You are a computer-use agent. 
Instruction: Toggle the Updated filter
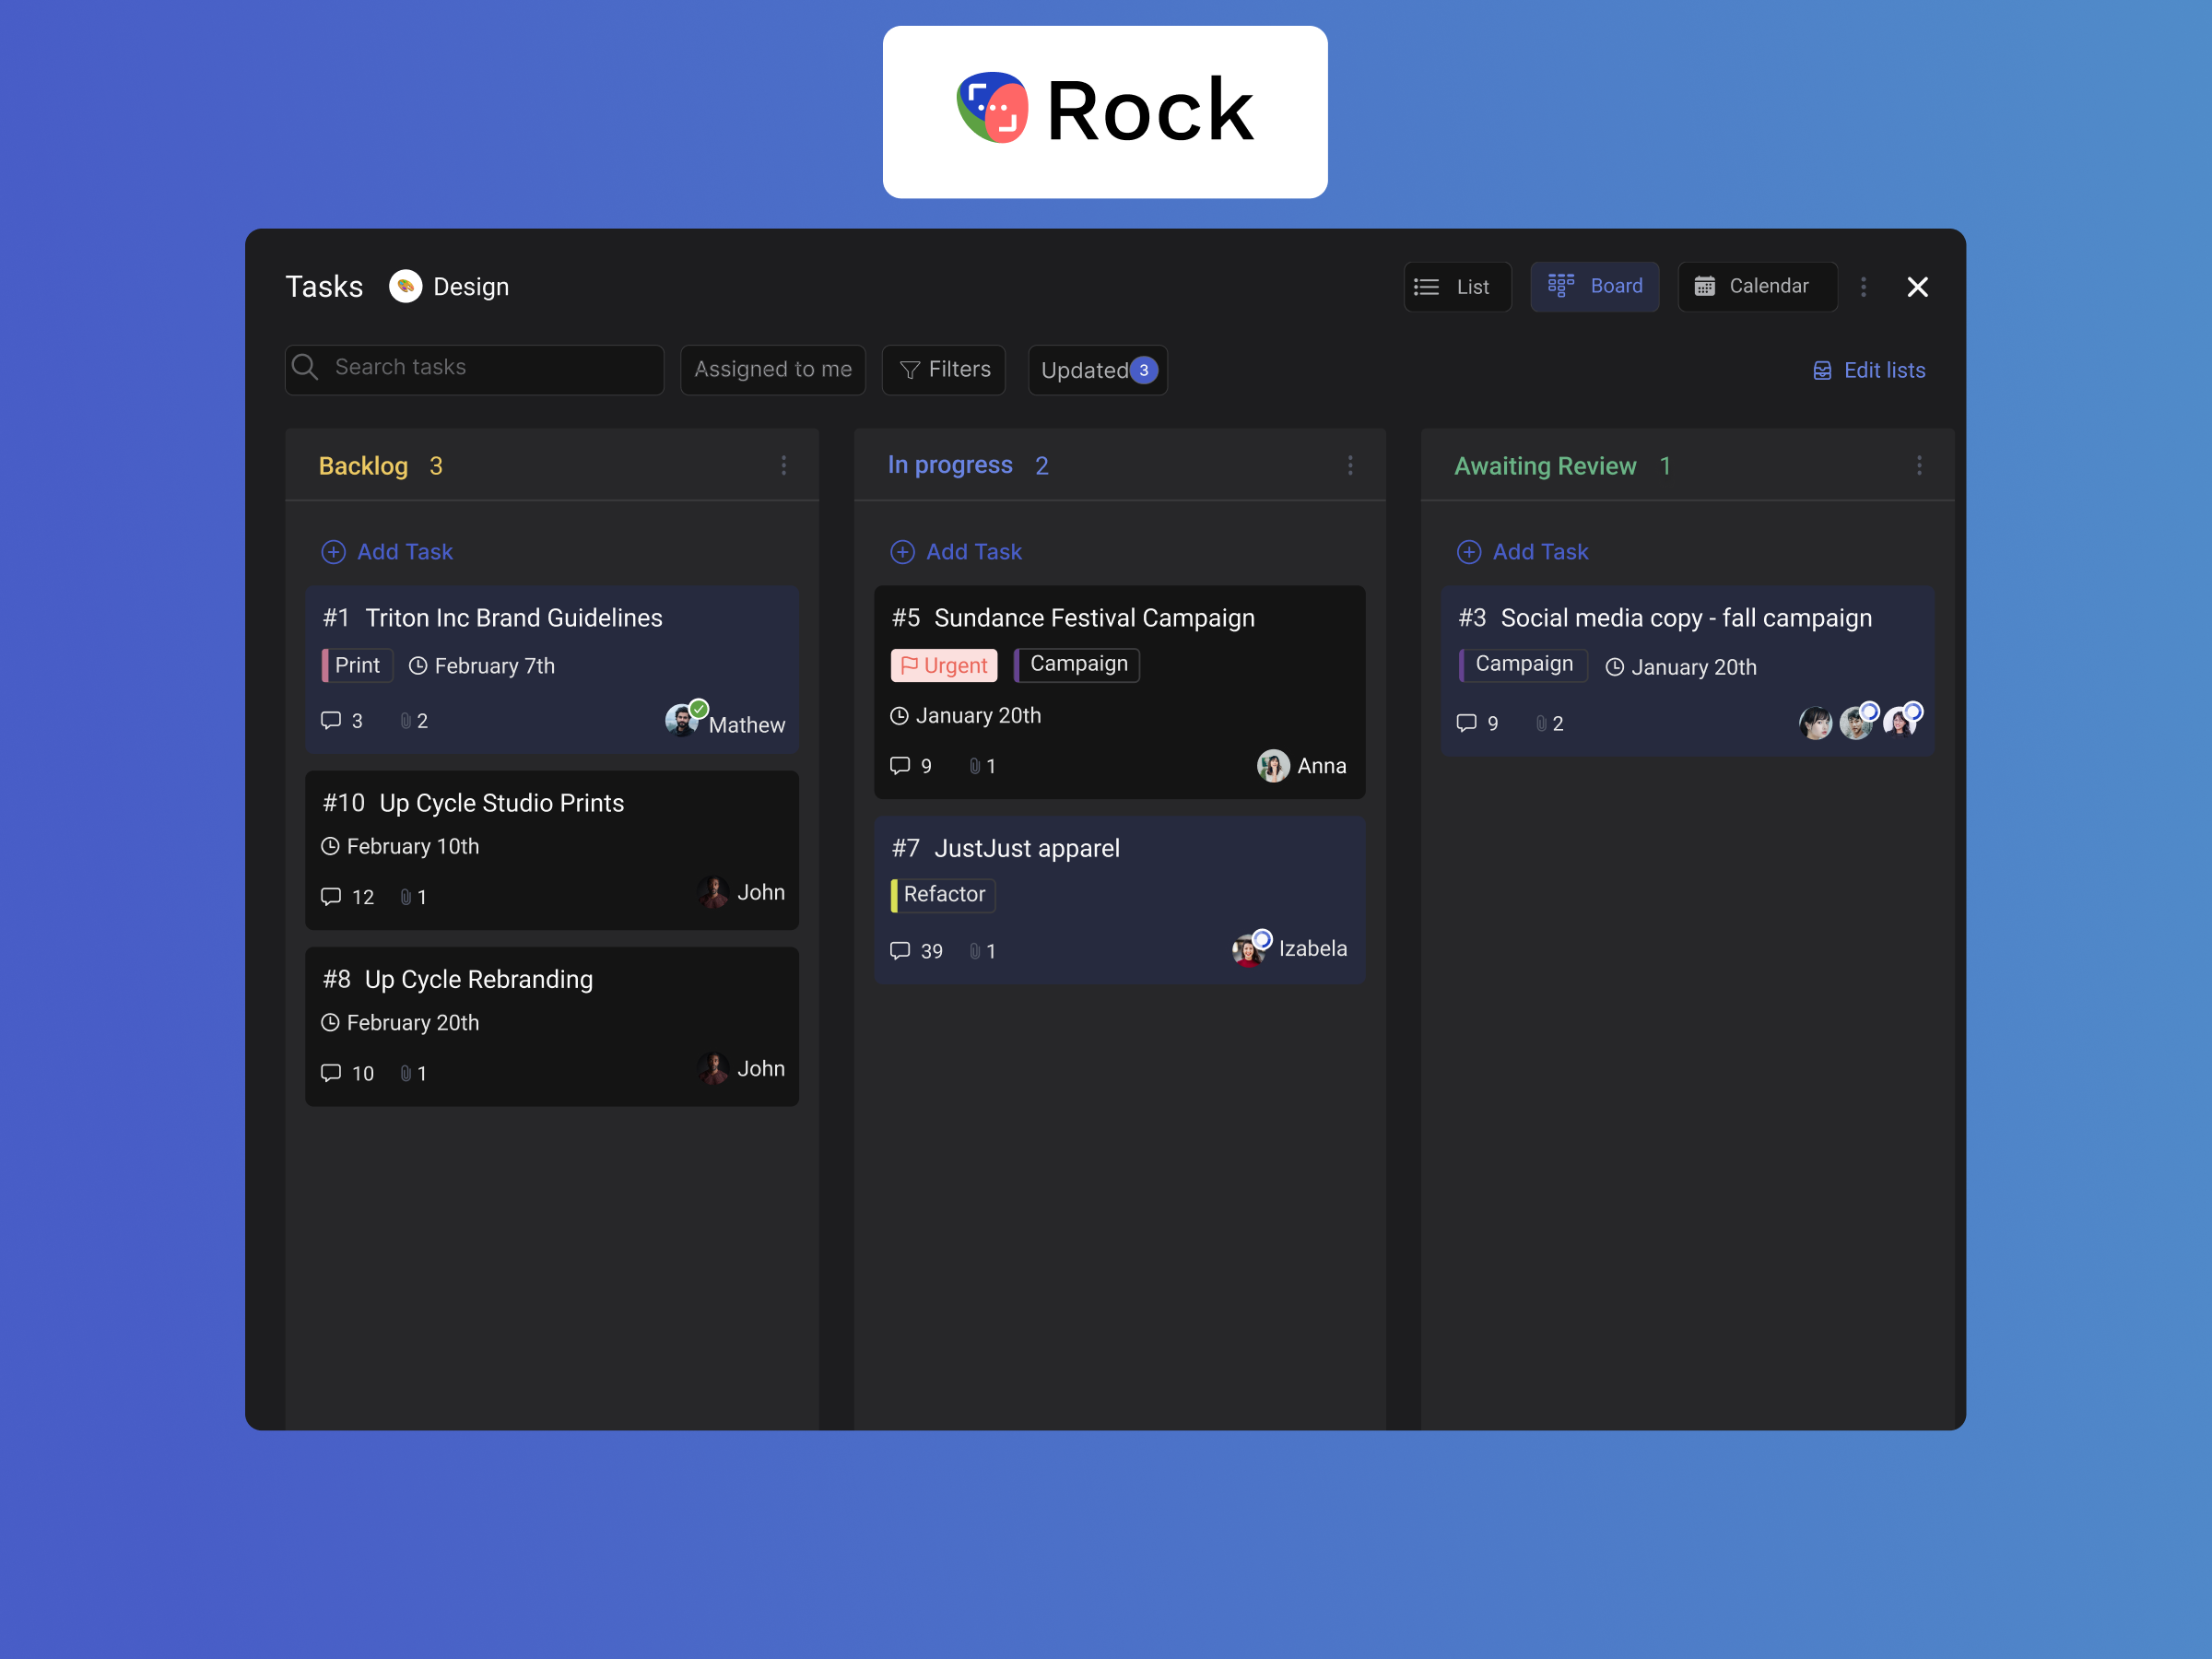(x=1098, y=369)
